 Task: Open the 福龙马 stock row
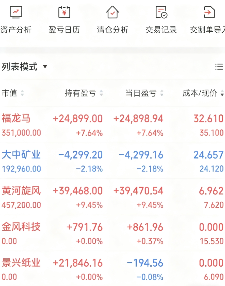coord(16,119)
